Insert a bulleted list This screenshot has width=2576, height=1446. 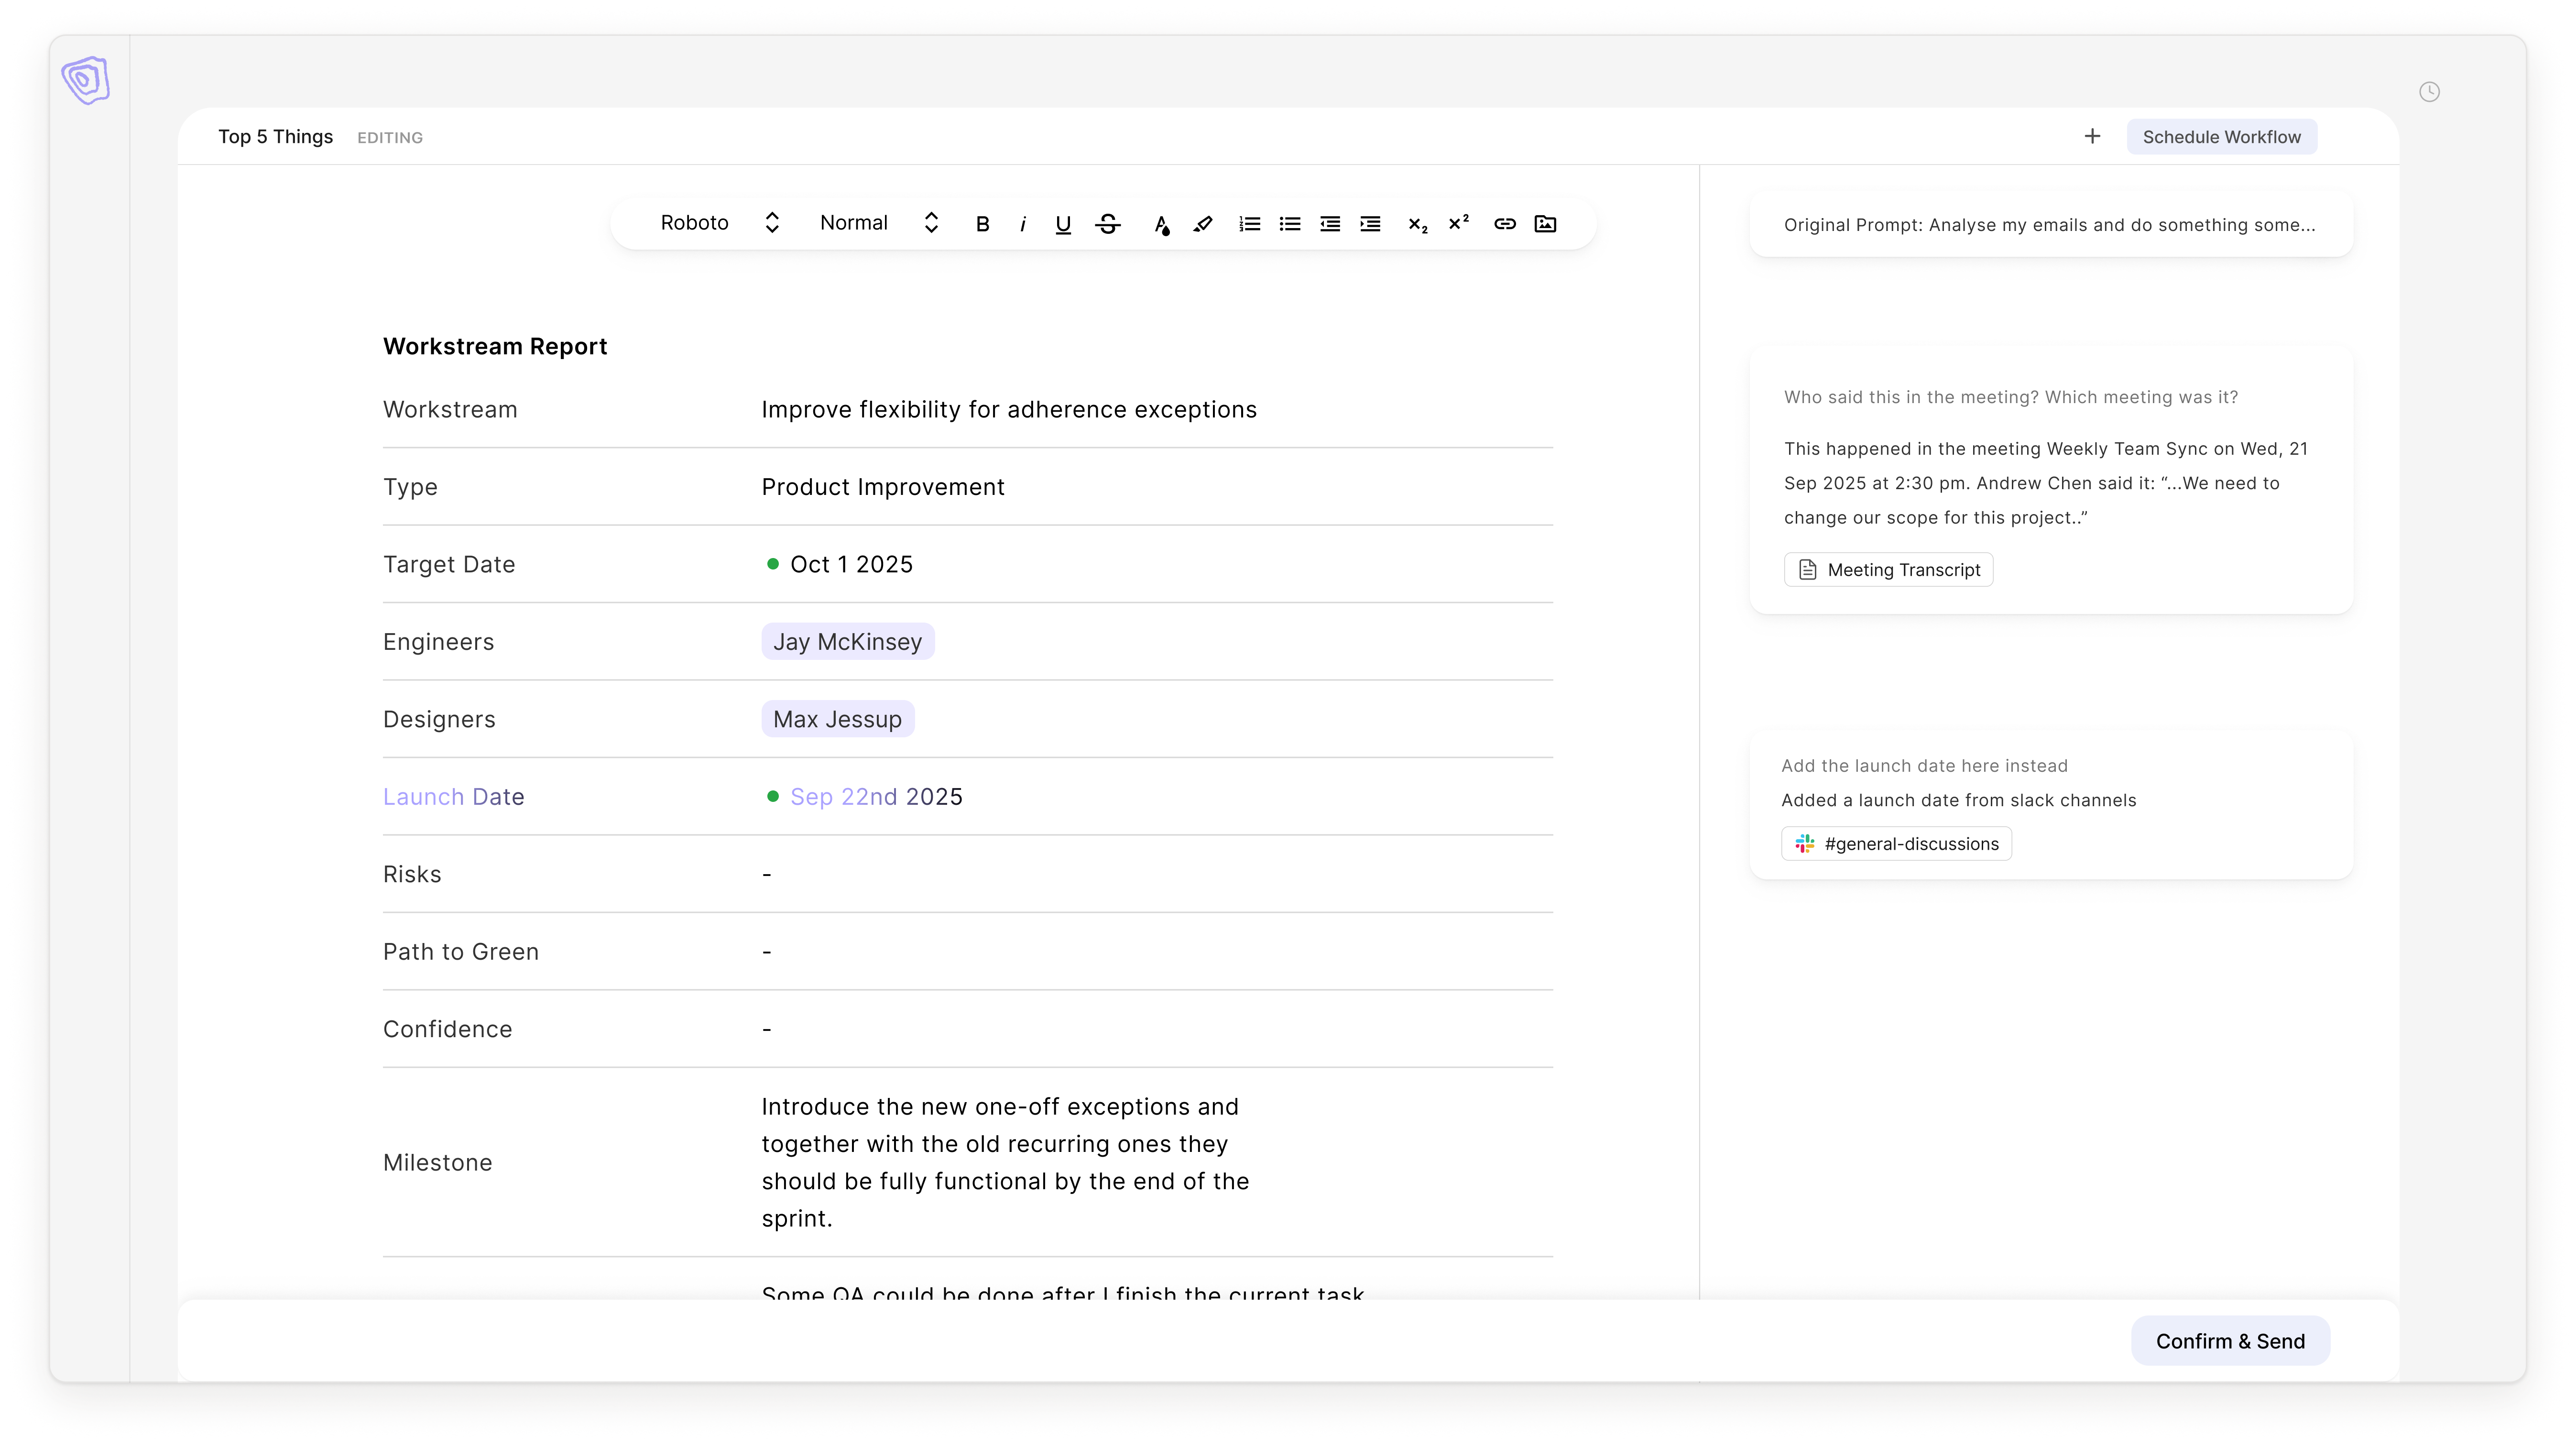click(1289, 224)
